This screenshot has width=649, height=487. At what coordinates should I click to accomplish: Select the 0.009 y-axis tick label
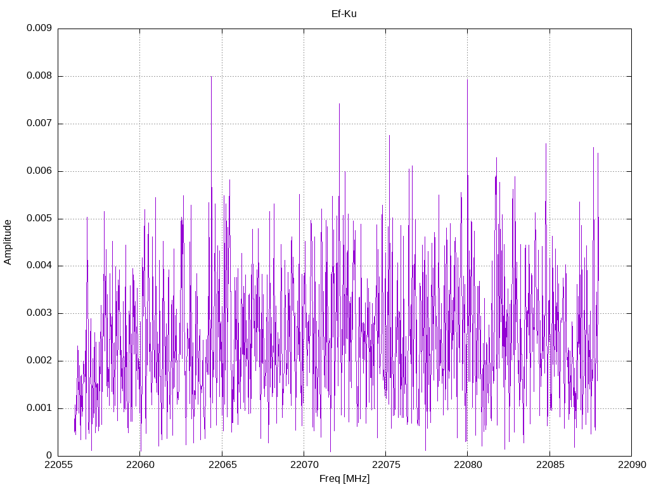39,29
